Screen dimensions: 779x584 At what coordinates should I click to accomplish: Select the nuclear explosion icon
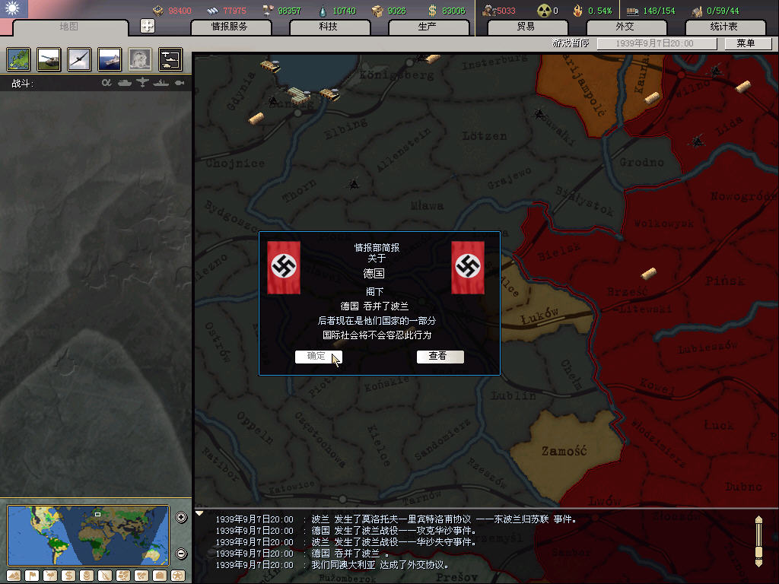pyautogui.click(x=140, y=59)
